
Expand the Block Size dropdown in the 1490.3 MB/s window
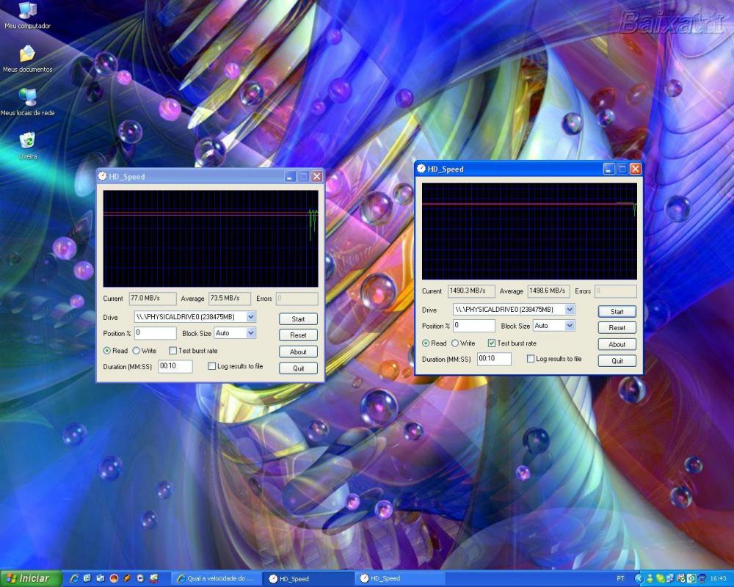pos(570,326)
